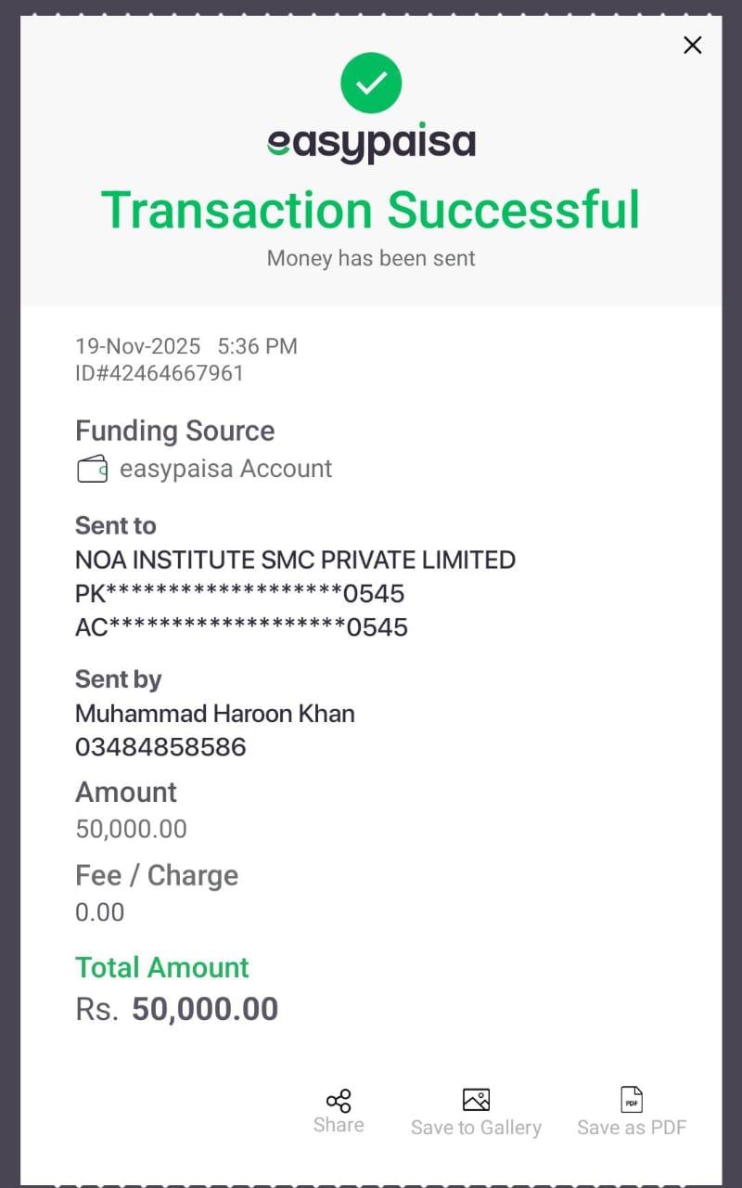Click the transaction date and time

click(186, 346)
